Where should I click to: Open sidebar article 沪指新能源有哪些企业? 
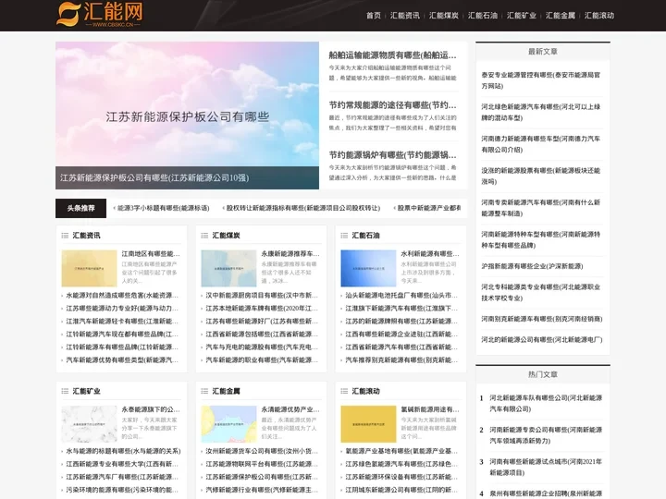point(532,266)
